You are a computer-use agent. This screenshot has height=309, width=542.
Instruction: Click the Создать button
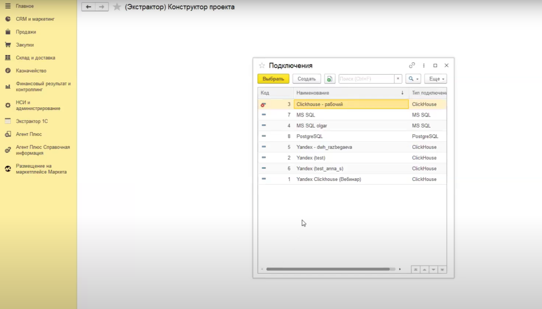pos(306,79)
